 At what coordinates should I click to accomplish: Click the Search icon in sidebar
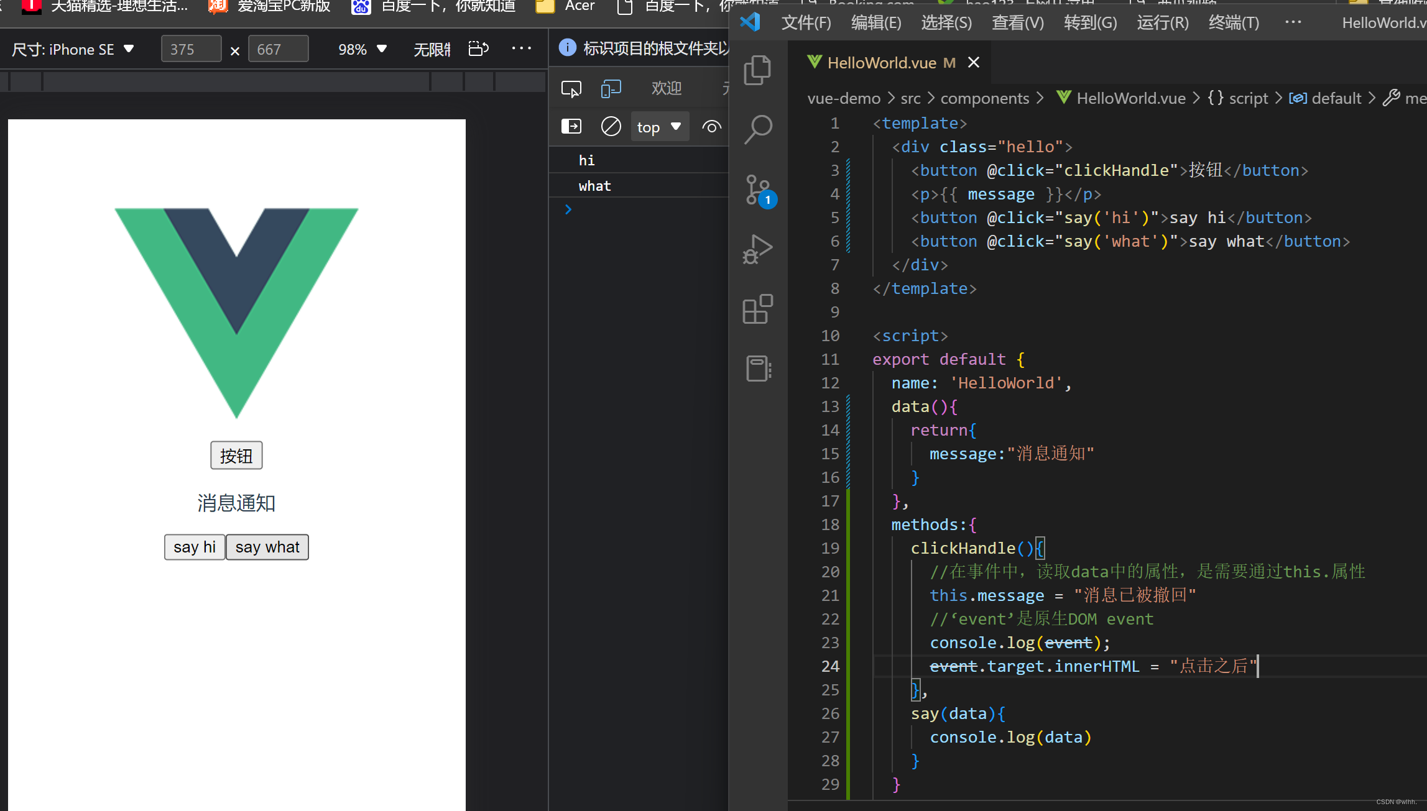click(x=759, y=127)
